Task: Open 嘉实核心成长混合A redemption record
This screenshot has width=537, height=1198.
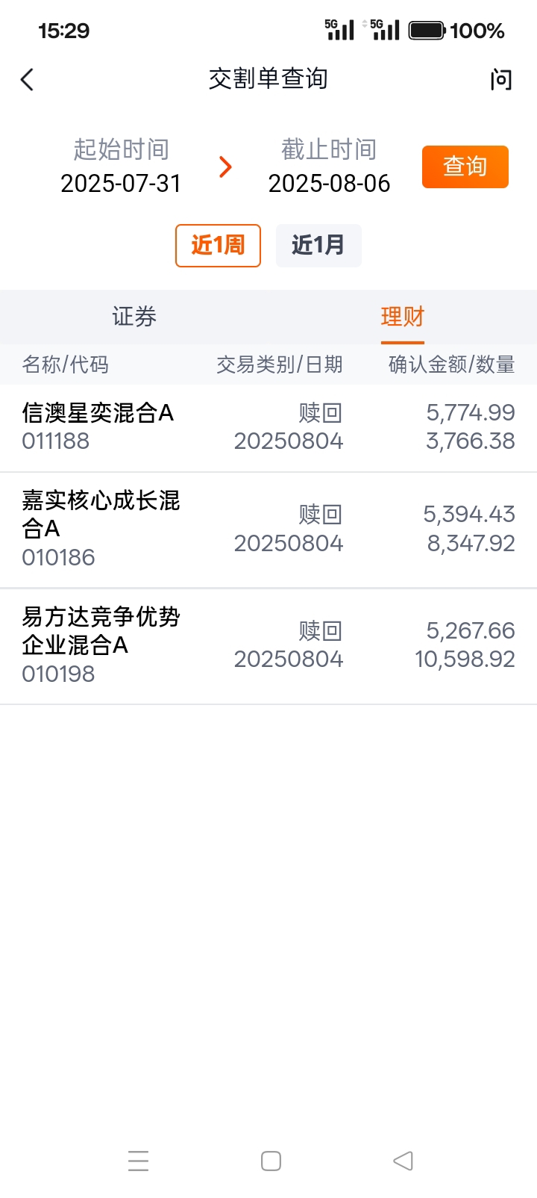Action: (268, 530)
